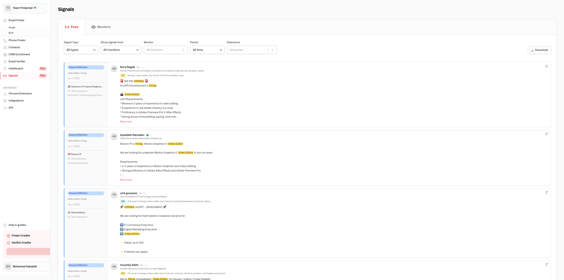Image resolution: width=564 pixels, height=280 pixels.
Task: Show more of Ayatallah Ramadan's post
Action: coord(126,180)
